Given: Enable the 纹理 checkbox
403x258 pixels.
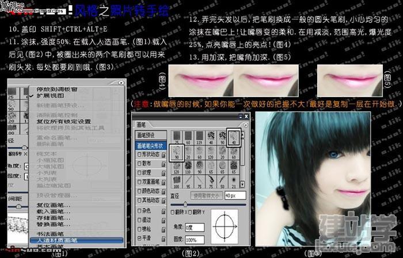Looking at the screenshot, I should (x=139, y=173).
